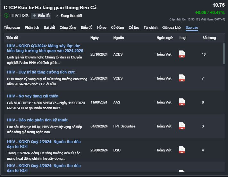The width and height of the screenshot is (228, 177).
Task: Select the 'Cổ tức' tab
Action: point(134,27)
